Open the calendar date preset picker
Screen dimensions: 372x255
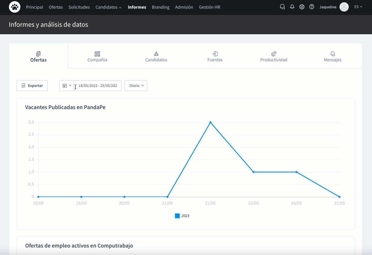click(67, 85)
